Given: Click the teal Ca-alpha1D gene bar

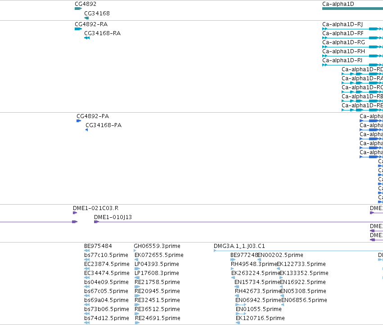Looking at the screenshot, I should (352, 9).
